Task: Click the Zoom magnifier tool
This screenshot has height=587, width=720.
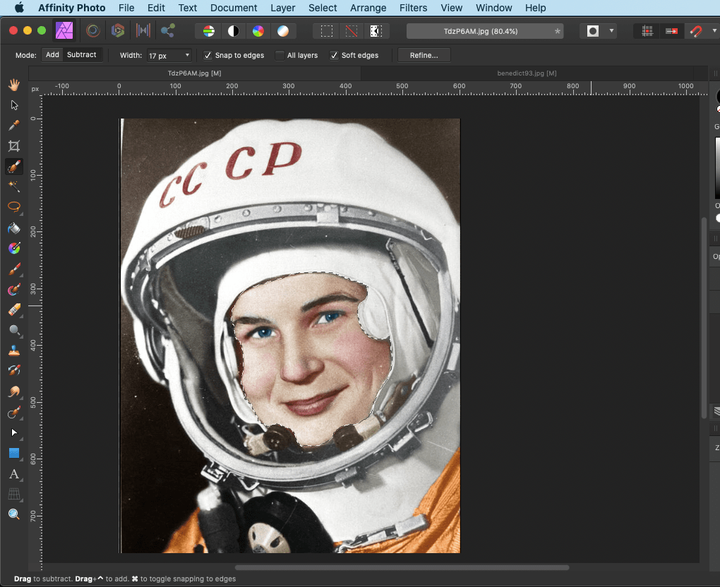Action: click(13, 514)
